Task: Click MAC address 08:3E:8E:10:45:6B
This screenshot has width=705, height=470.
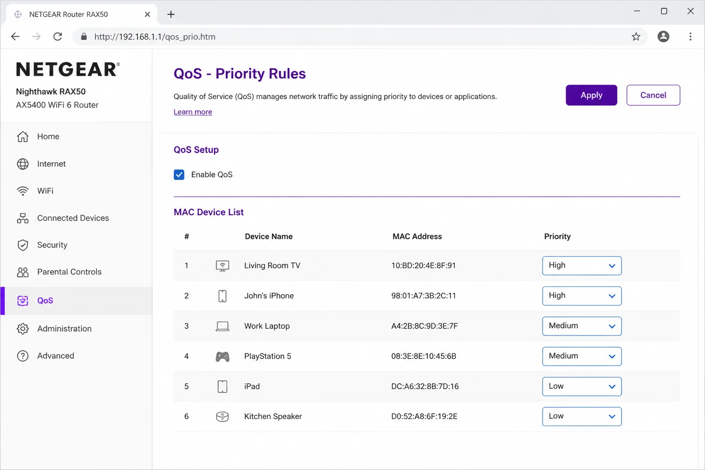Action: (x=424, y=357)
